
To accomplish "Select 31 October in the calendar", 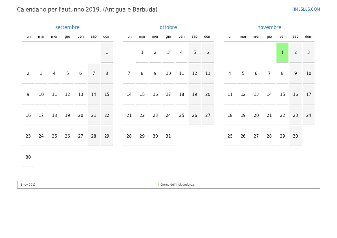I will click(x=168, y=136).
